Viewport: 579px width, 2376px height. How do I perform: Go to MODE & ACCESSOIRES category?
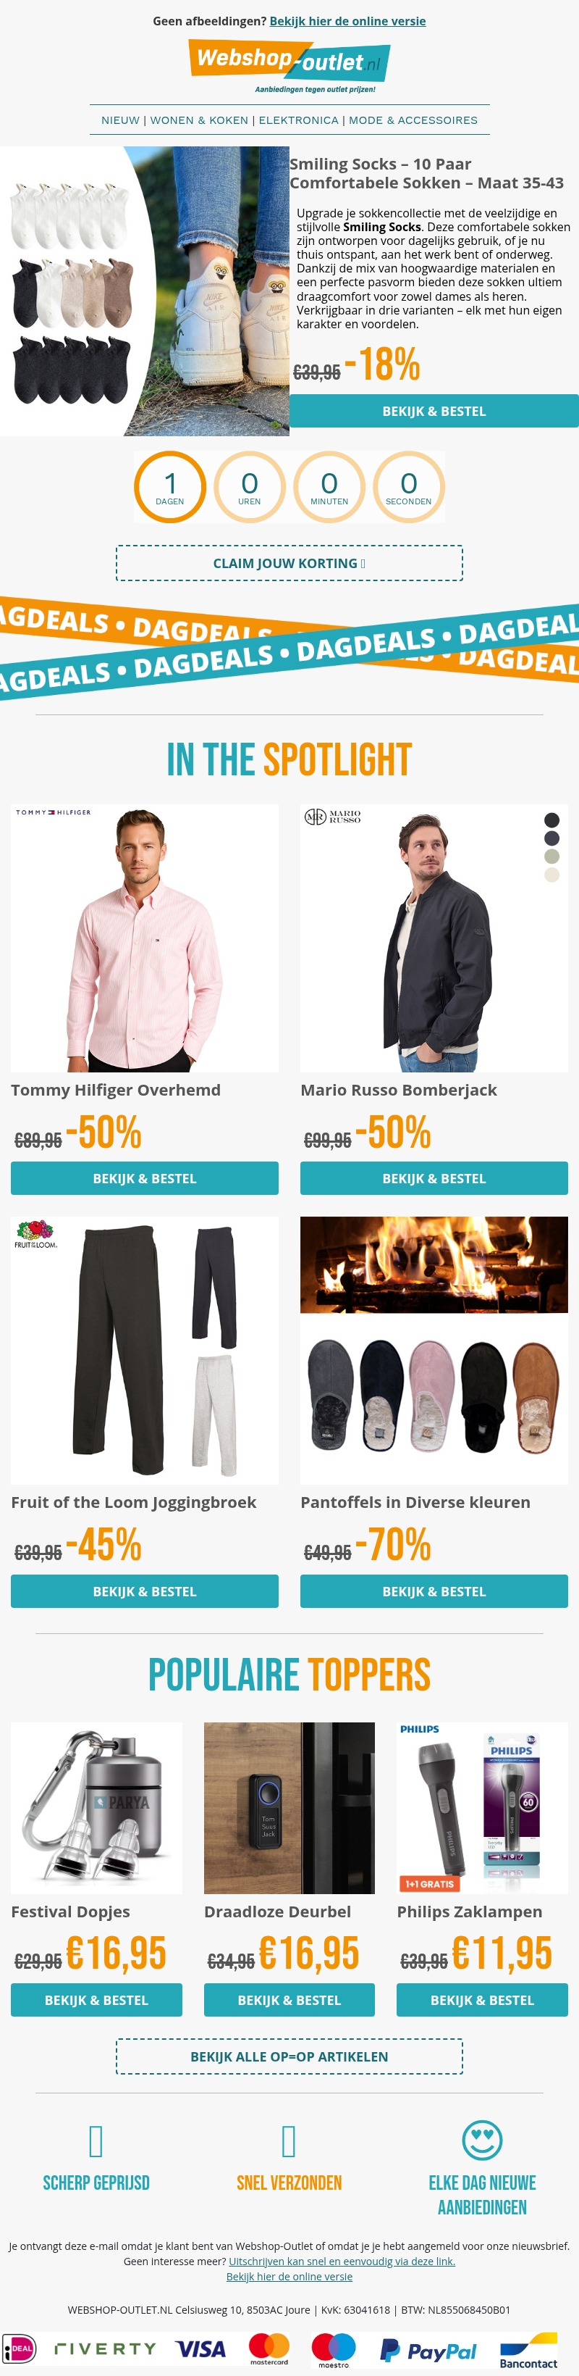pyautogui.click(x=413, y=120)
